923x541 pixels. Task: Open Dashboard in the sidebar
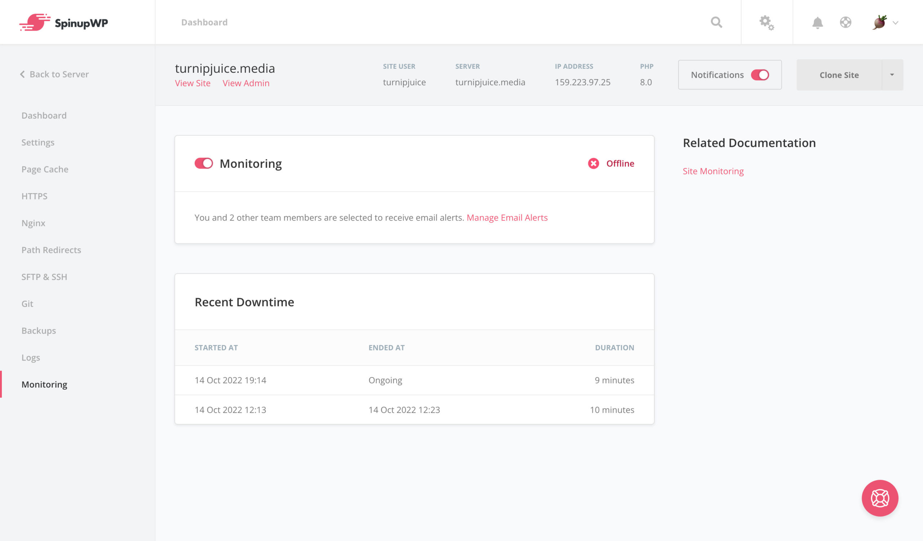(44, 115)
